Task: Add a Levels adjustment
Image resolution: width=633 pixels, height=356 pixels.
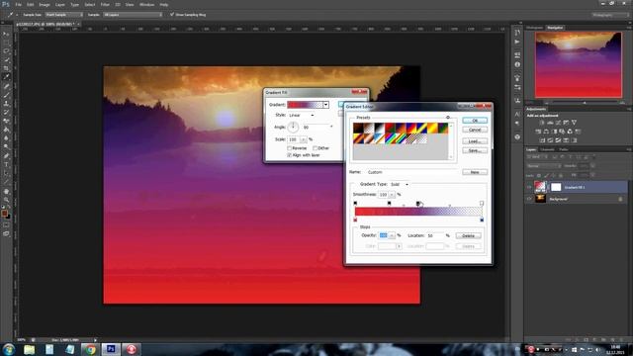Action: (x=550, y=123)
